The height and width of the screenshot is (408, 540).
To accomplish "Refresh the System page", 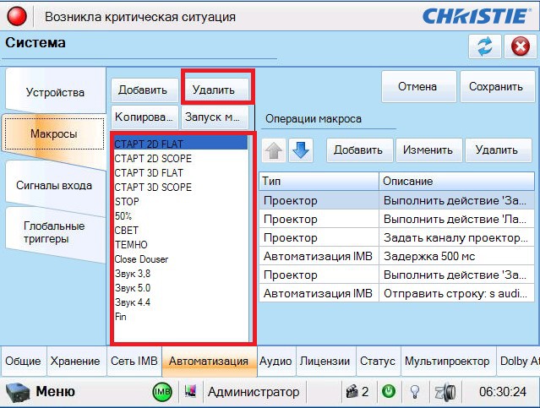I will (485, 46).
